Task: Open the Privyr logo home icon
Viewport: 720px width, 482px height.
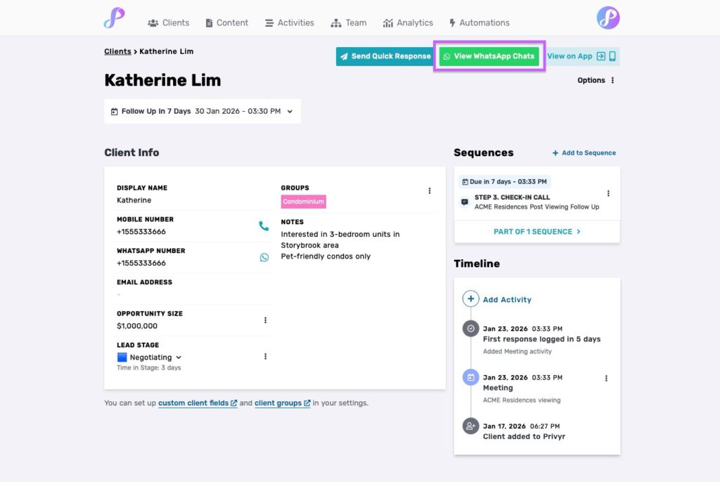Action: (x=114, y=18)
